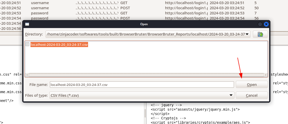The image size is (288, 124).
Task: Close the Open dialog window
Action: point(266,24)
